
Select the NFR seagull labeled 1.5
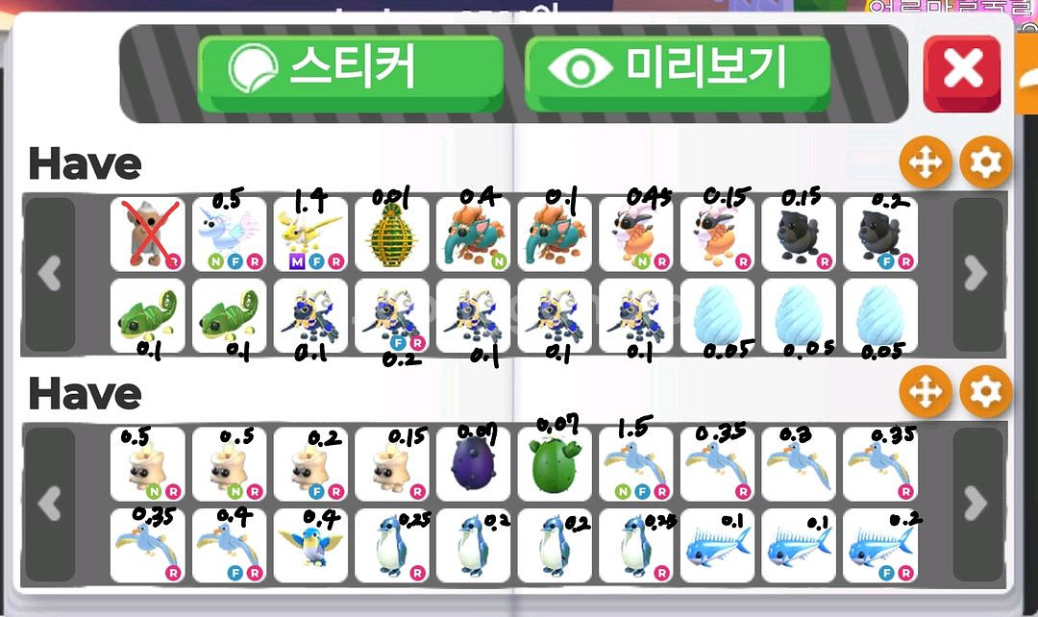click(x=636, y=464)
